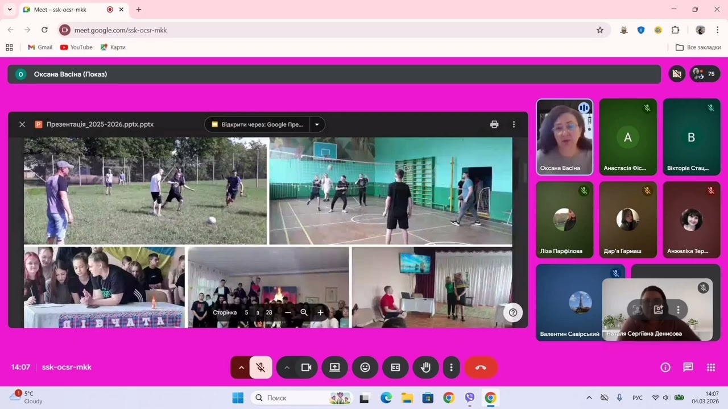The image size is (728, 409).
Task: Reload the page
Action: tap(44, 30)
